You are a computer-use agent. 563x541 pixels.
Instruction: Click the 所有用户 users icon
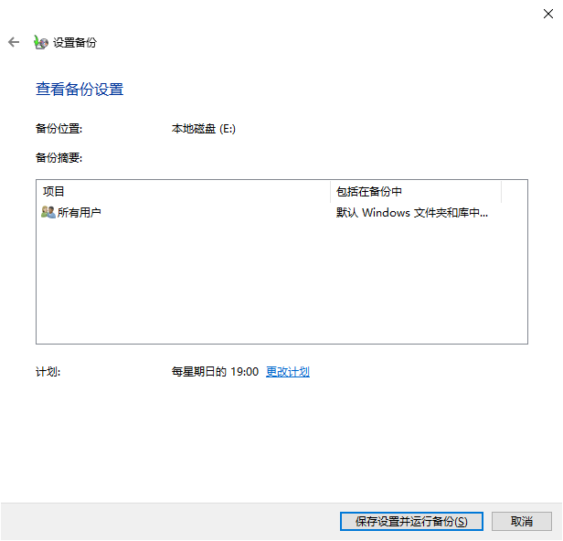pos(48,212)
